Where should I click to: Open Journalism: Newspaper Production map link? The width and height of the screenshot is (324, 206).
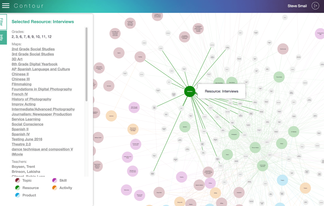(42, 114)
